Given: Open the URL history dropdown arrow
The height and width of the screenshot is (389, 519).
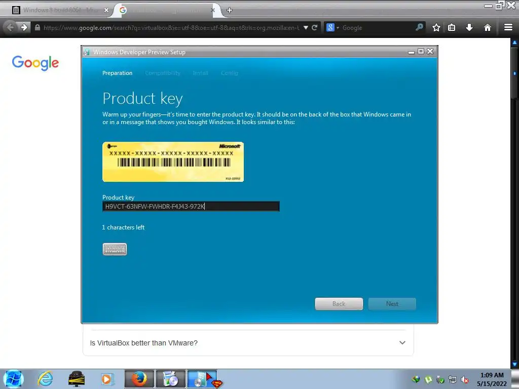Looking at the screenshot, I should click(x=306, y=27).
